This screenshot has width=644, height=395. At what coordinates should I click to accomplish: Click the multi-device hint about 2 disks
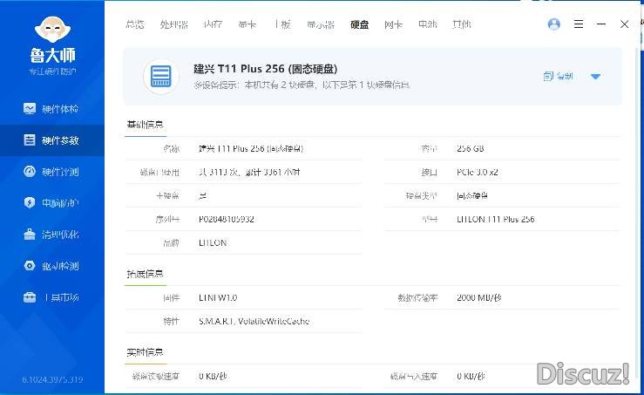(302, 85)
